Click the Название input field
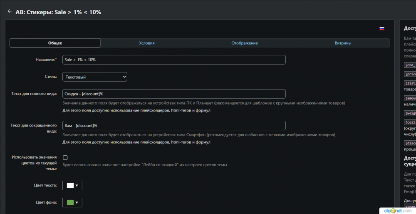Viewport: 416px width, 214px height. (174, 60)
